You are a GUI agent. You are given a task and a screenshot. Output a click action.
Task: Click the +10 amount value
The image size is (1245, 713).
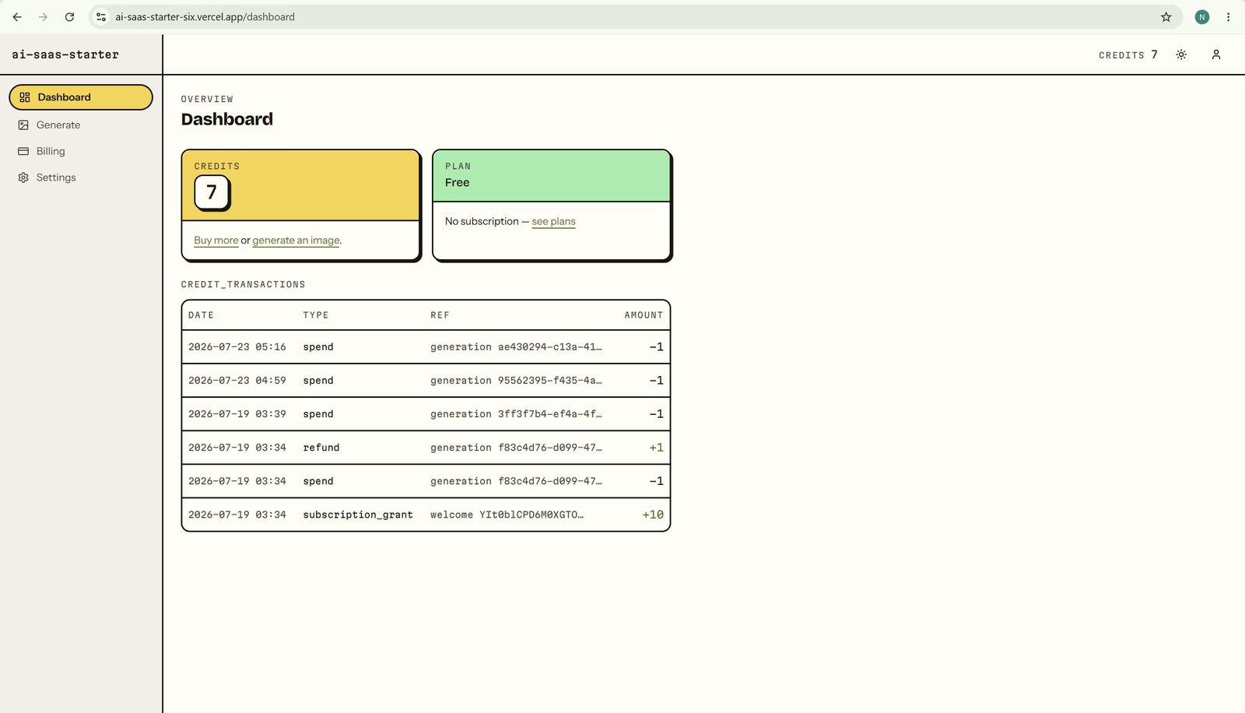(x=653, y=515)
